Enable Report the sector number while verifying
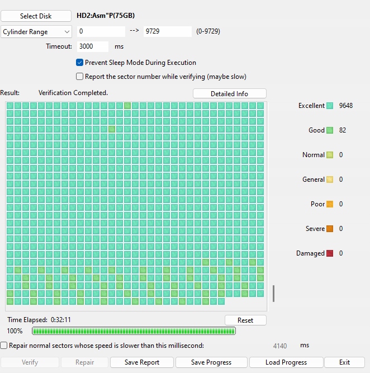 point(79,77)
